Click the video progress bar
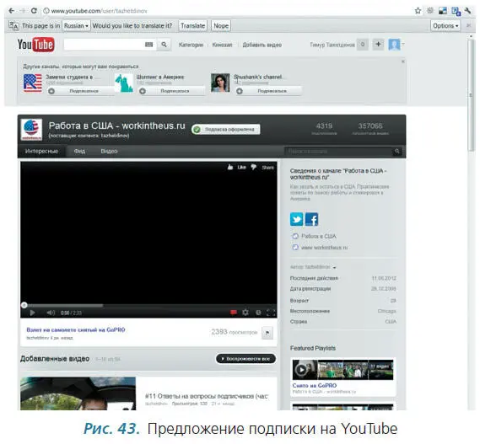480x444 pixels. [x=148, y=305]
